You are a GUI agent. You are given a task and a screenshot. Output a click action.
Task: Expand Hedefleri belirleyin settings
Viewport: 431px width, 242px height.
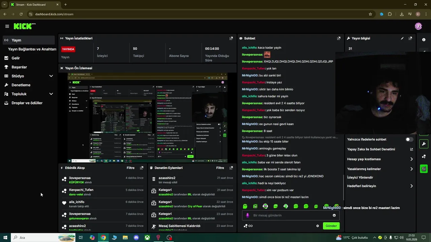(x=411, y=186)
